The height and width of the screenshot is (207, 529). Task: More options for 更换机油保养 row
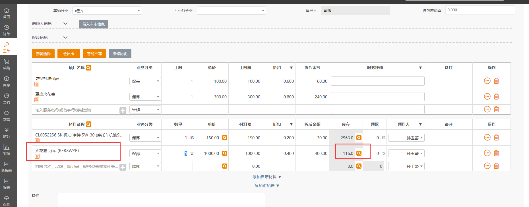click(487, 81)
